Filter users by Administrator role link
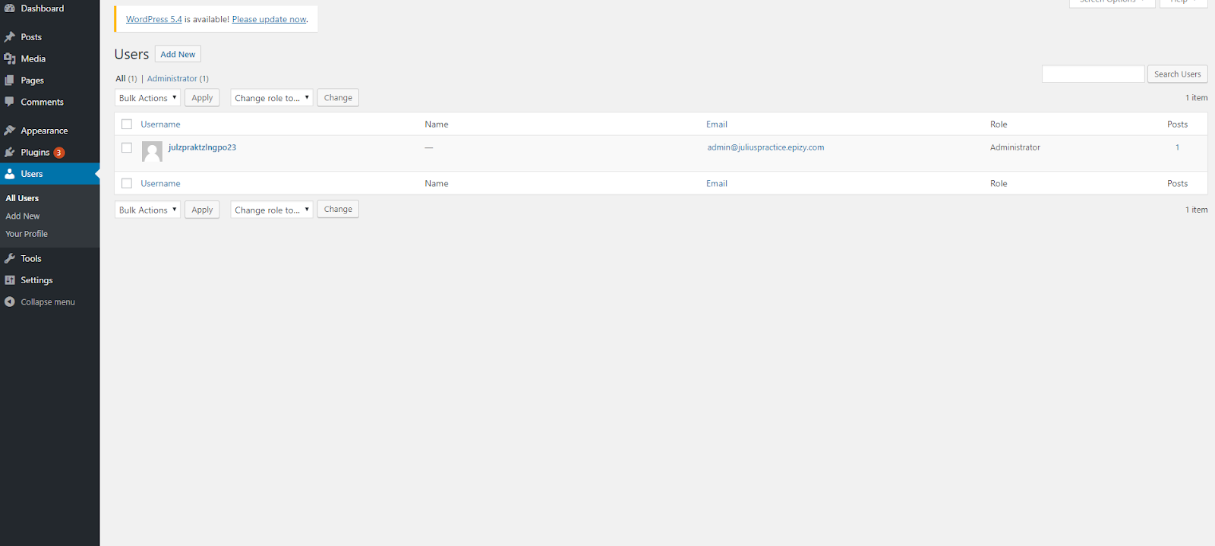The height and width of the screenshot is (546, 1215). (x=172, y=78)
